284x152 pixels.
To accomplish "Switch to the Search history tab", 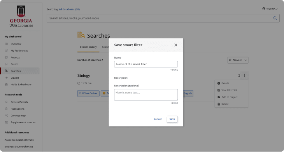I will (88, 47).
